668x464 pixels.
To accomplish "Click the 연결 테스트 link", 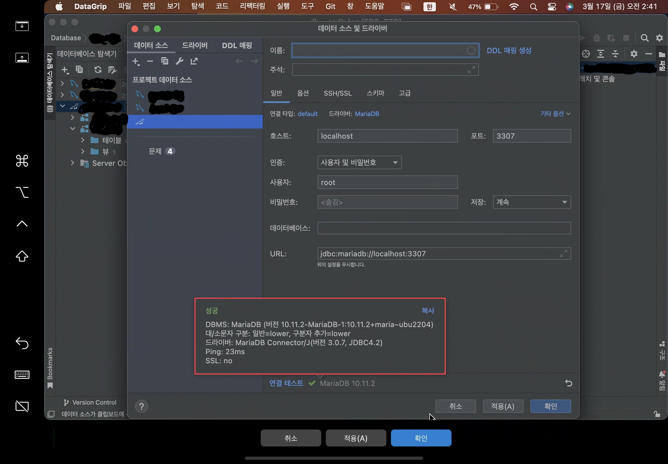I will coord(286,383).
